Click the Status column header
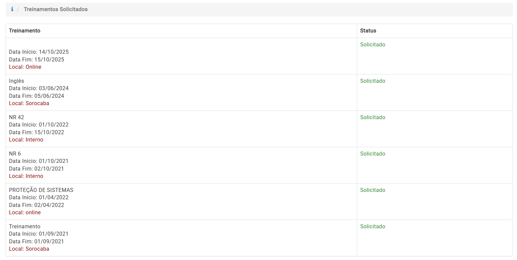The image size is (517, 260). [368, 31]
